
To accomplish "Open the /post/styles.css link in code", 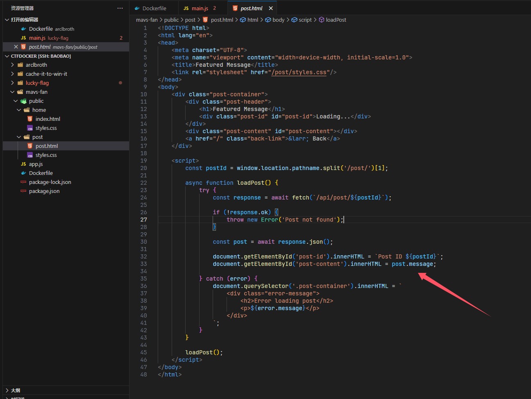I will tap(299, 72).
